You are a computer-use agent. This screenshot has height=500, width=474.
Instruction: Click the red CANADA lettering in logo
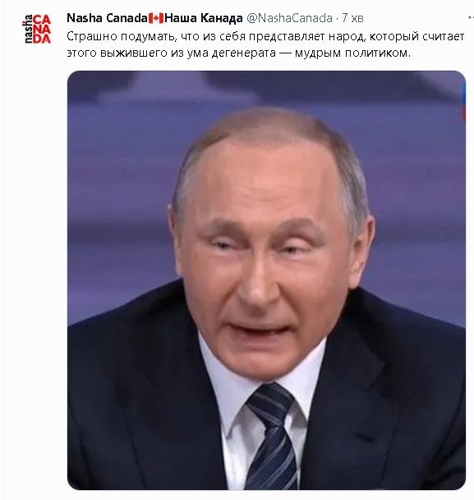click(x=42, y=29)
